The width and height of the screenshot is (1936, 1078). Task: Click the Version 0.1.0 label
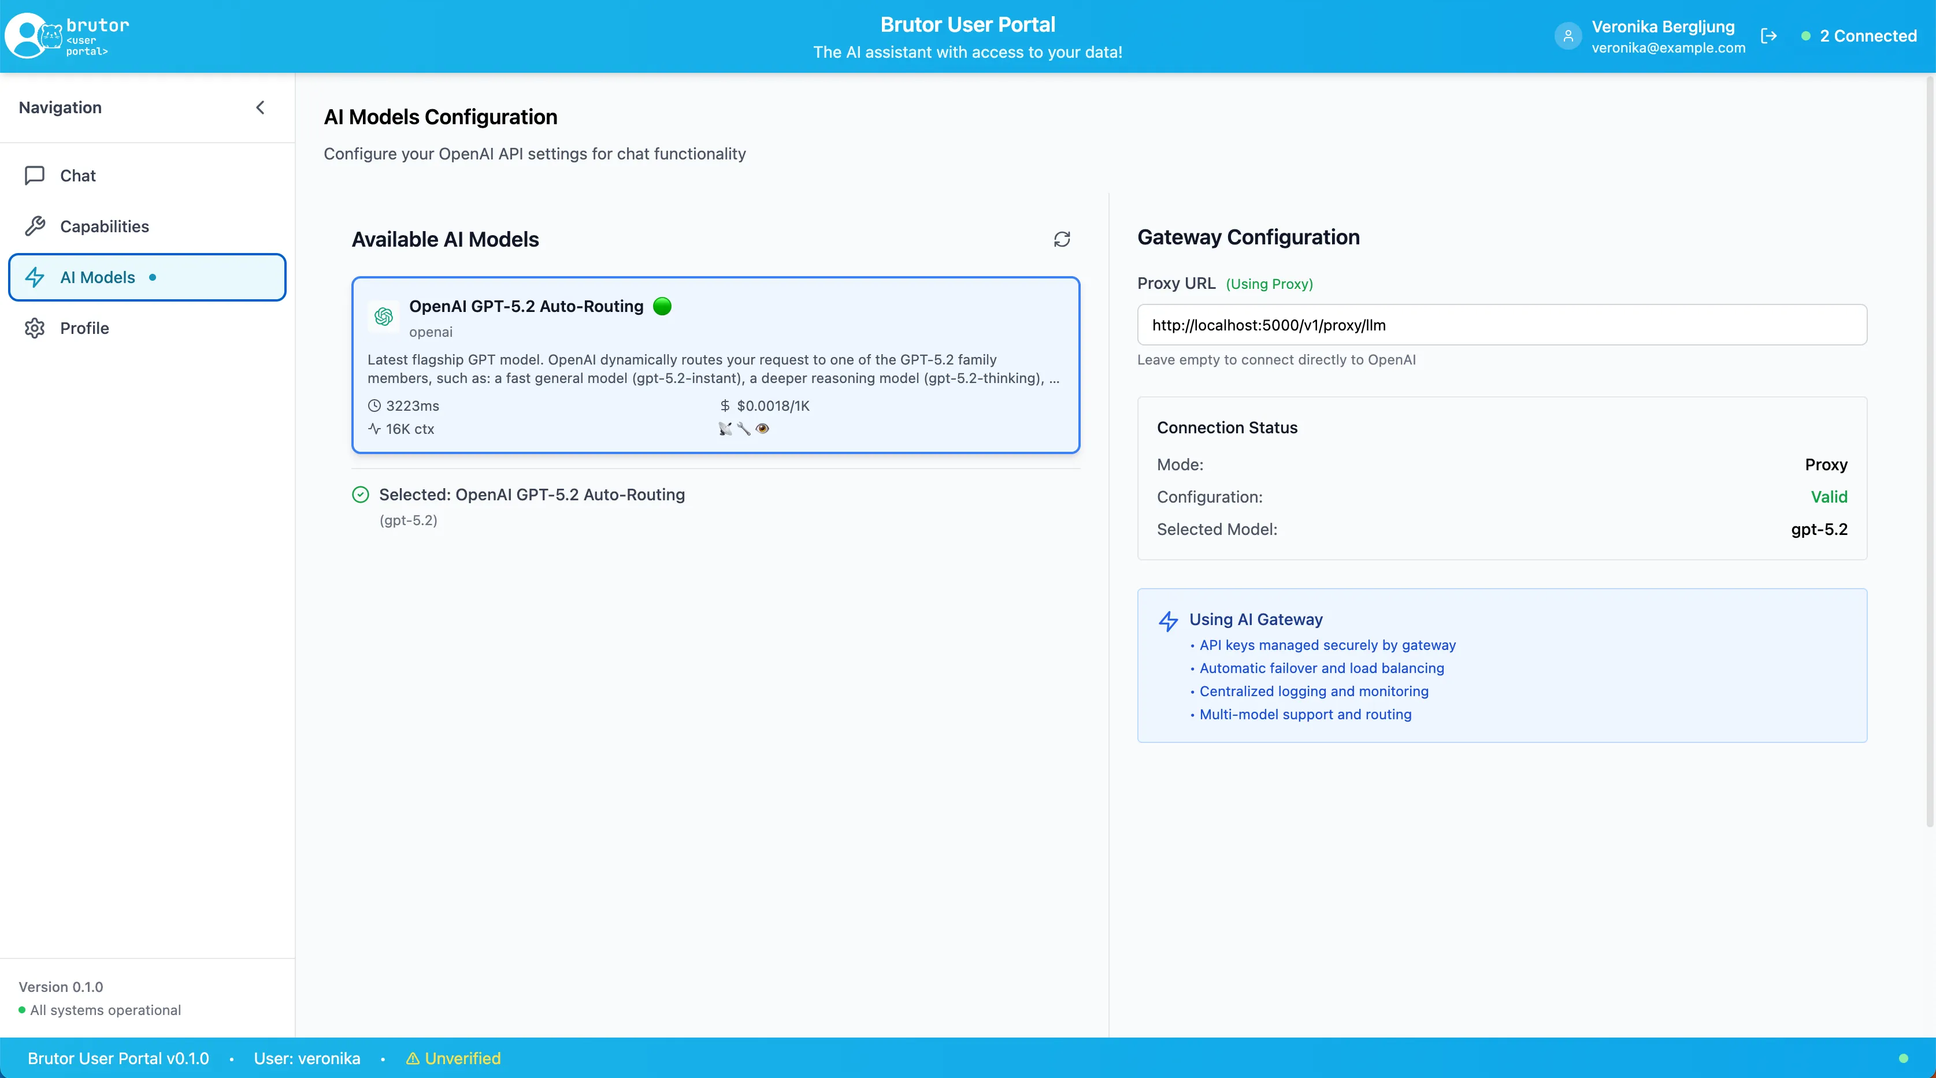pos(61,987)
